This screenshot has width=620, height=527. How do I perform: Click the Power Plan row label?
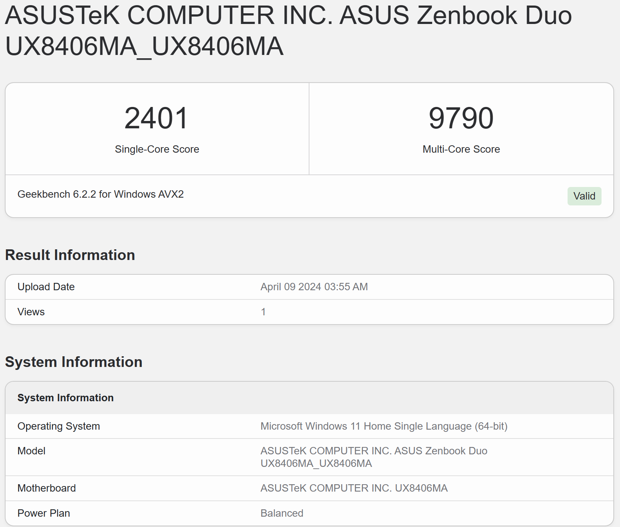(44, 513)
